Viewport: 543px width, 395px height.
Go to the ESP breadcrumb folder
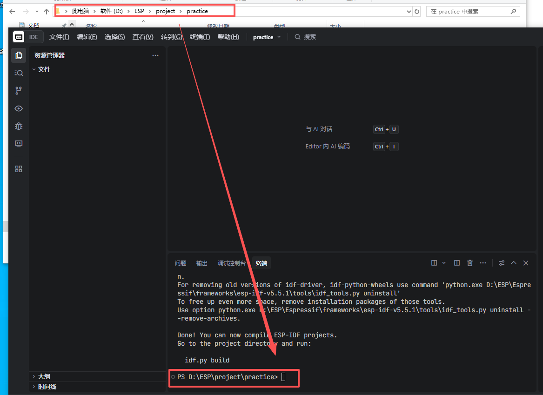139,11
